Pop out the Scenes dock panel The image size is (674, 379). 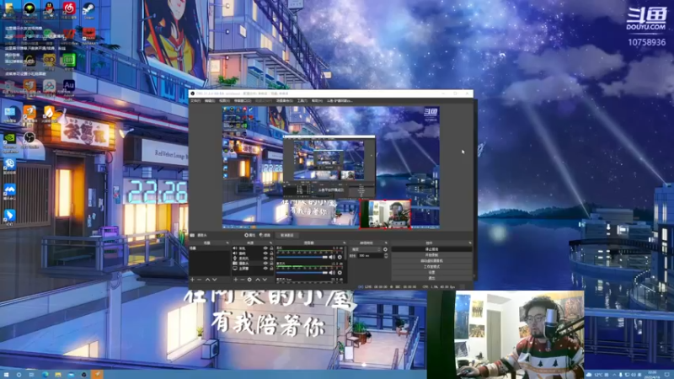[227, 243]
